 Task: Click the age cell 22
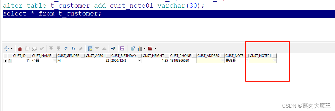click(x=97, y=61)
